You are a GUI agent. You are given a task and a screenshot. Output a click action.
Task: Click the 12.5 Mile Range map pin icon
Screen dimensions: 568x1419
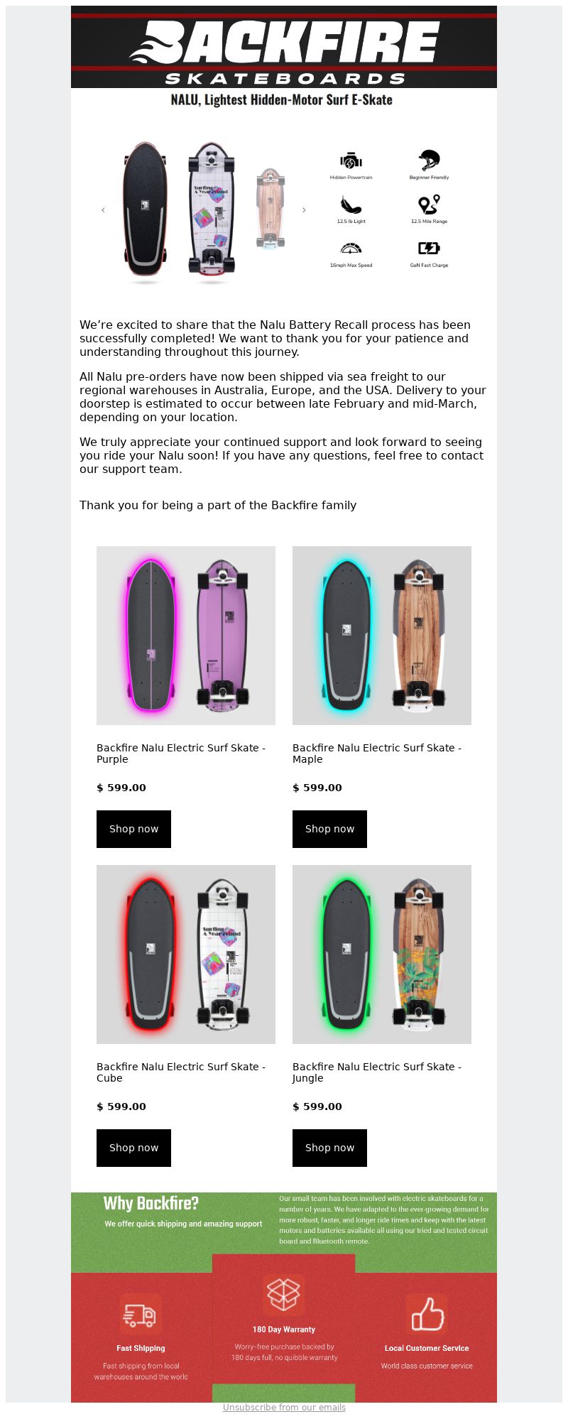(x=429, y=205)
